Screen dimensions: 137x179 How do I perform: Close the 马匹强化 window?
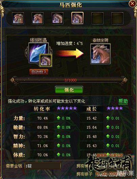coord(132,4)
